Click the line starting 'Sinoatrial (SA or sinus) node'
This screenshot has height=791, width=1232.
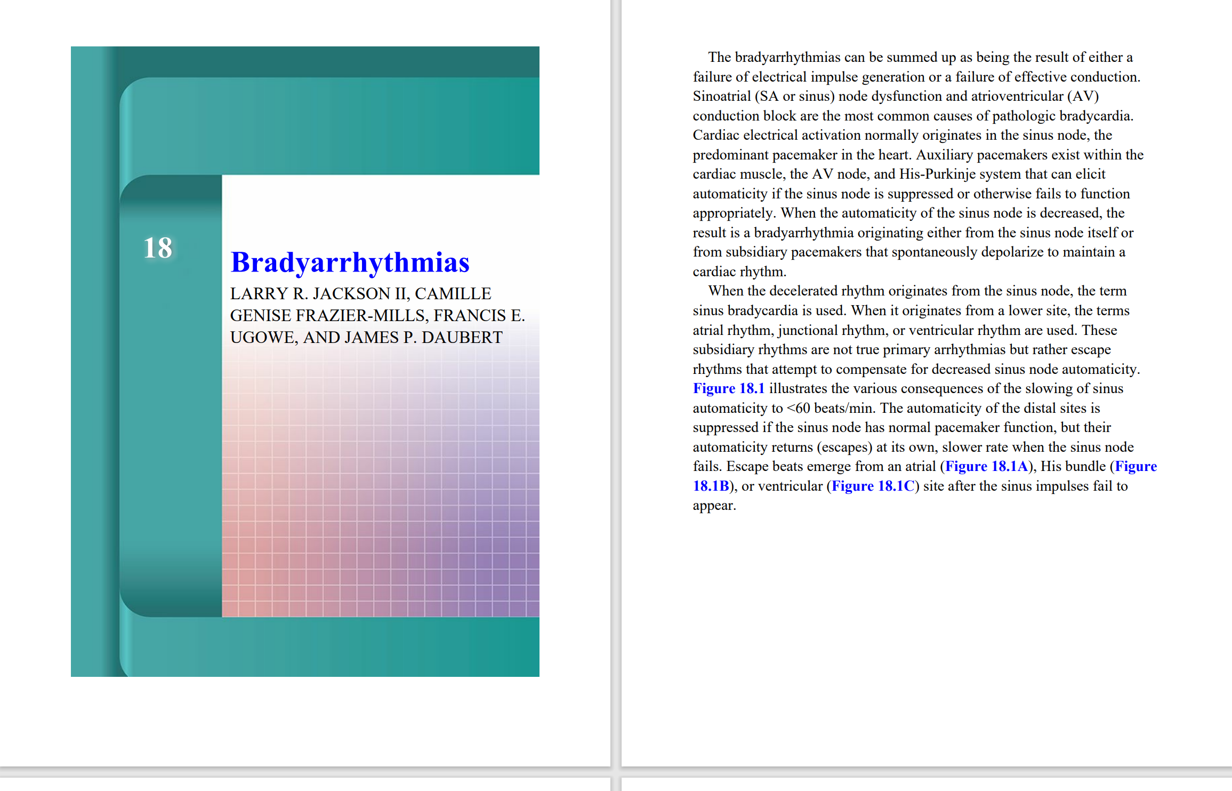[x=896, y=96]
